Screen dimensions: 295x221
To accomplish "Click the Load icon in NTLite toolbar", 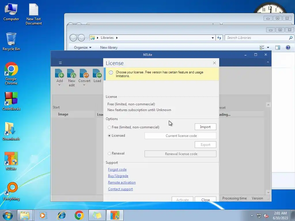I will click(x=97, y=73).
